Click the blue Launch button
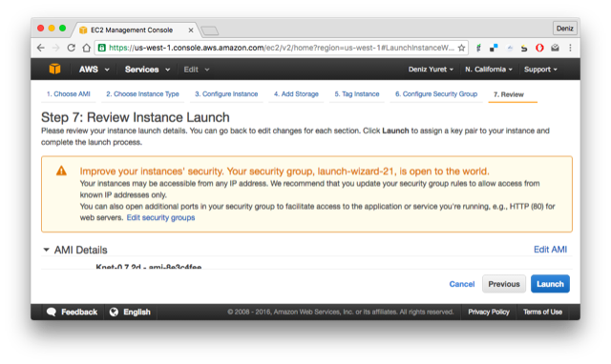This screenshot has width=611, height=364. pyautogui.click(x=550, y=284)
